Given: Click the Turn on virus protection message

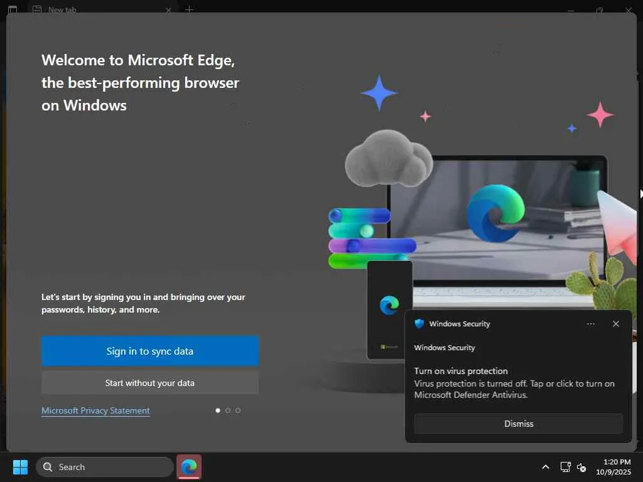Looking at the screenshot, I should pyautogui.click(x=514, y=383).
